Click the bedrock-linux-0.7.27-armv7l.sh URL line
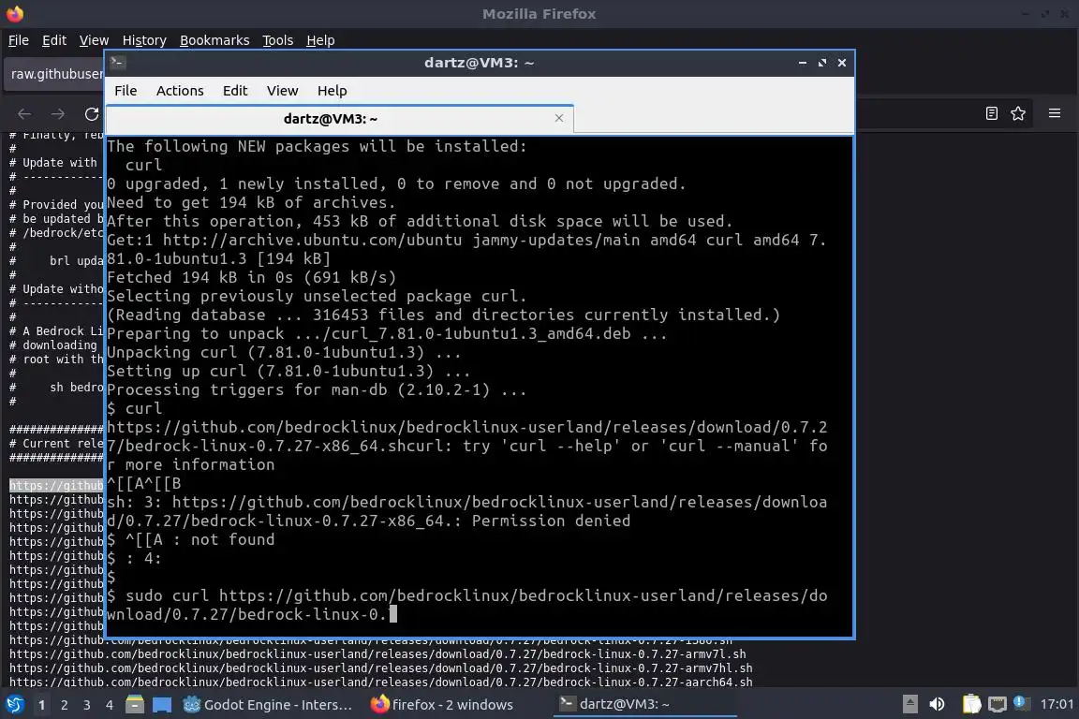Viewport: 1079px width, 719px height. click(377, 654)
